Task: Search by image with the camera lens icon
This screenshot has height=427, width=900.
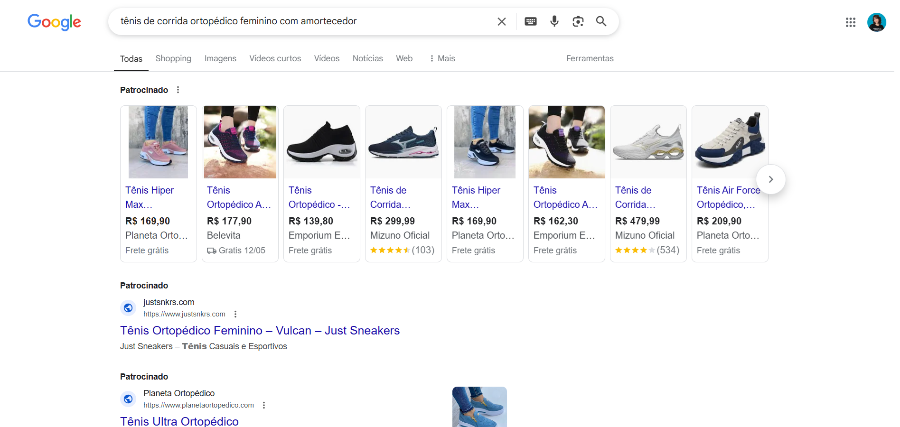Action: (578, 21)
